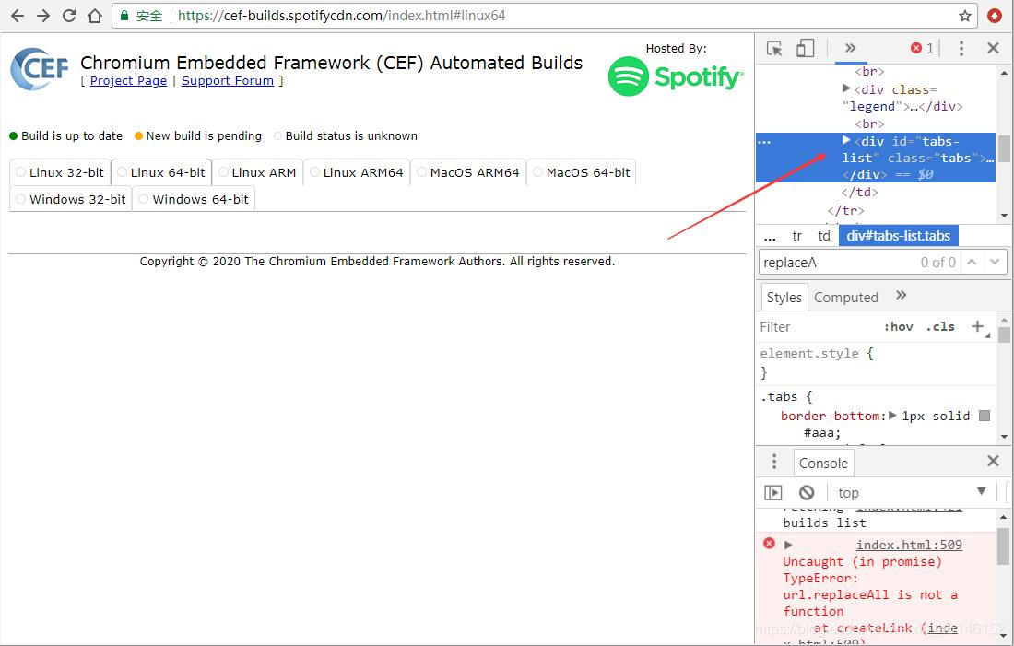Go forward using browser forward arrow

(x=43, y=16)
